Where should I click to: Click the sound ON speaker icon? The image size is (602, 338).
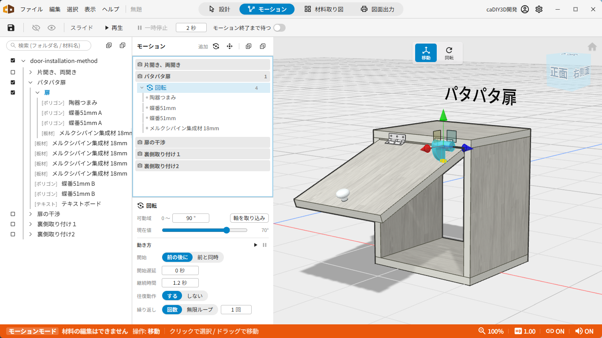point(577,331)
